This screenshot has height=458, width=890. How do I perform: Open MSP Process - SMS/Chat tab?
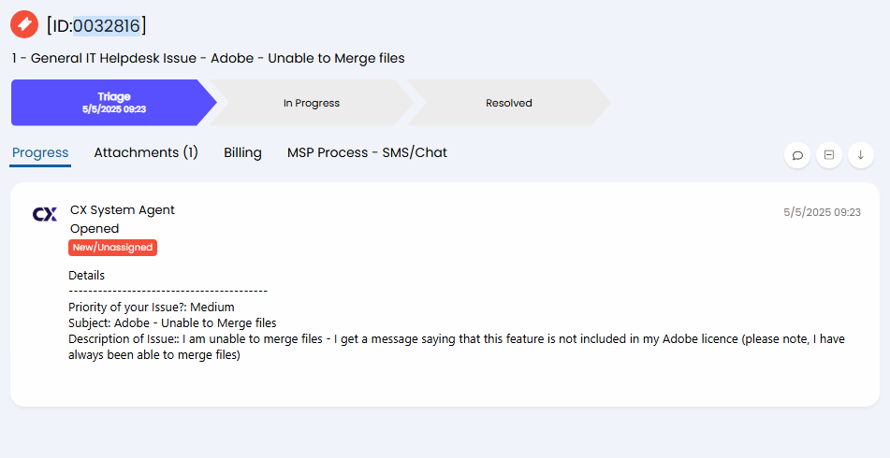click(x=367, y=152)
